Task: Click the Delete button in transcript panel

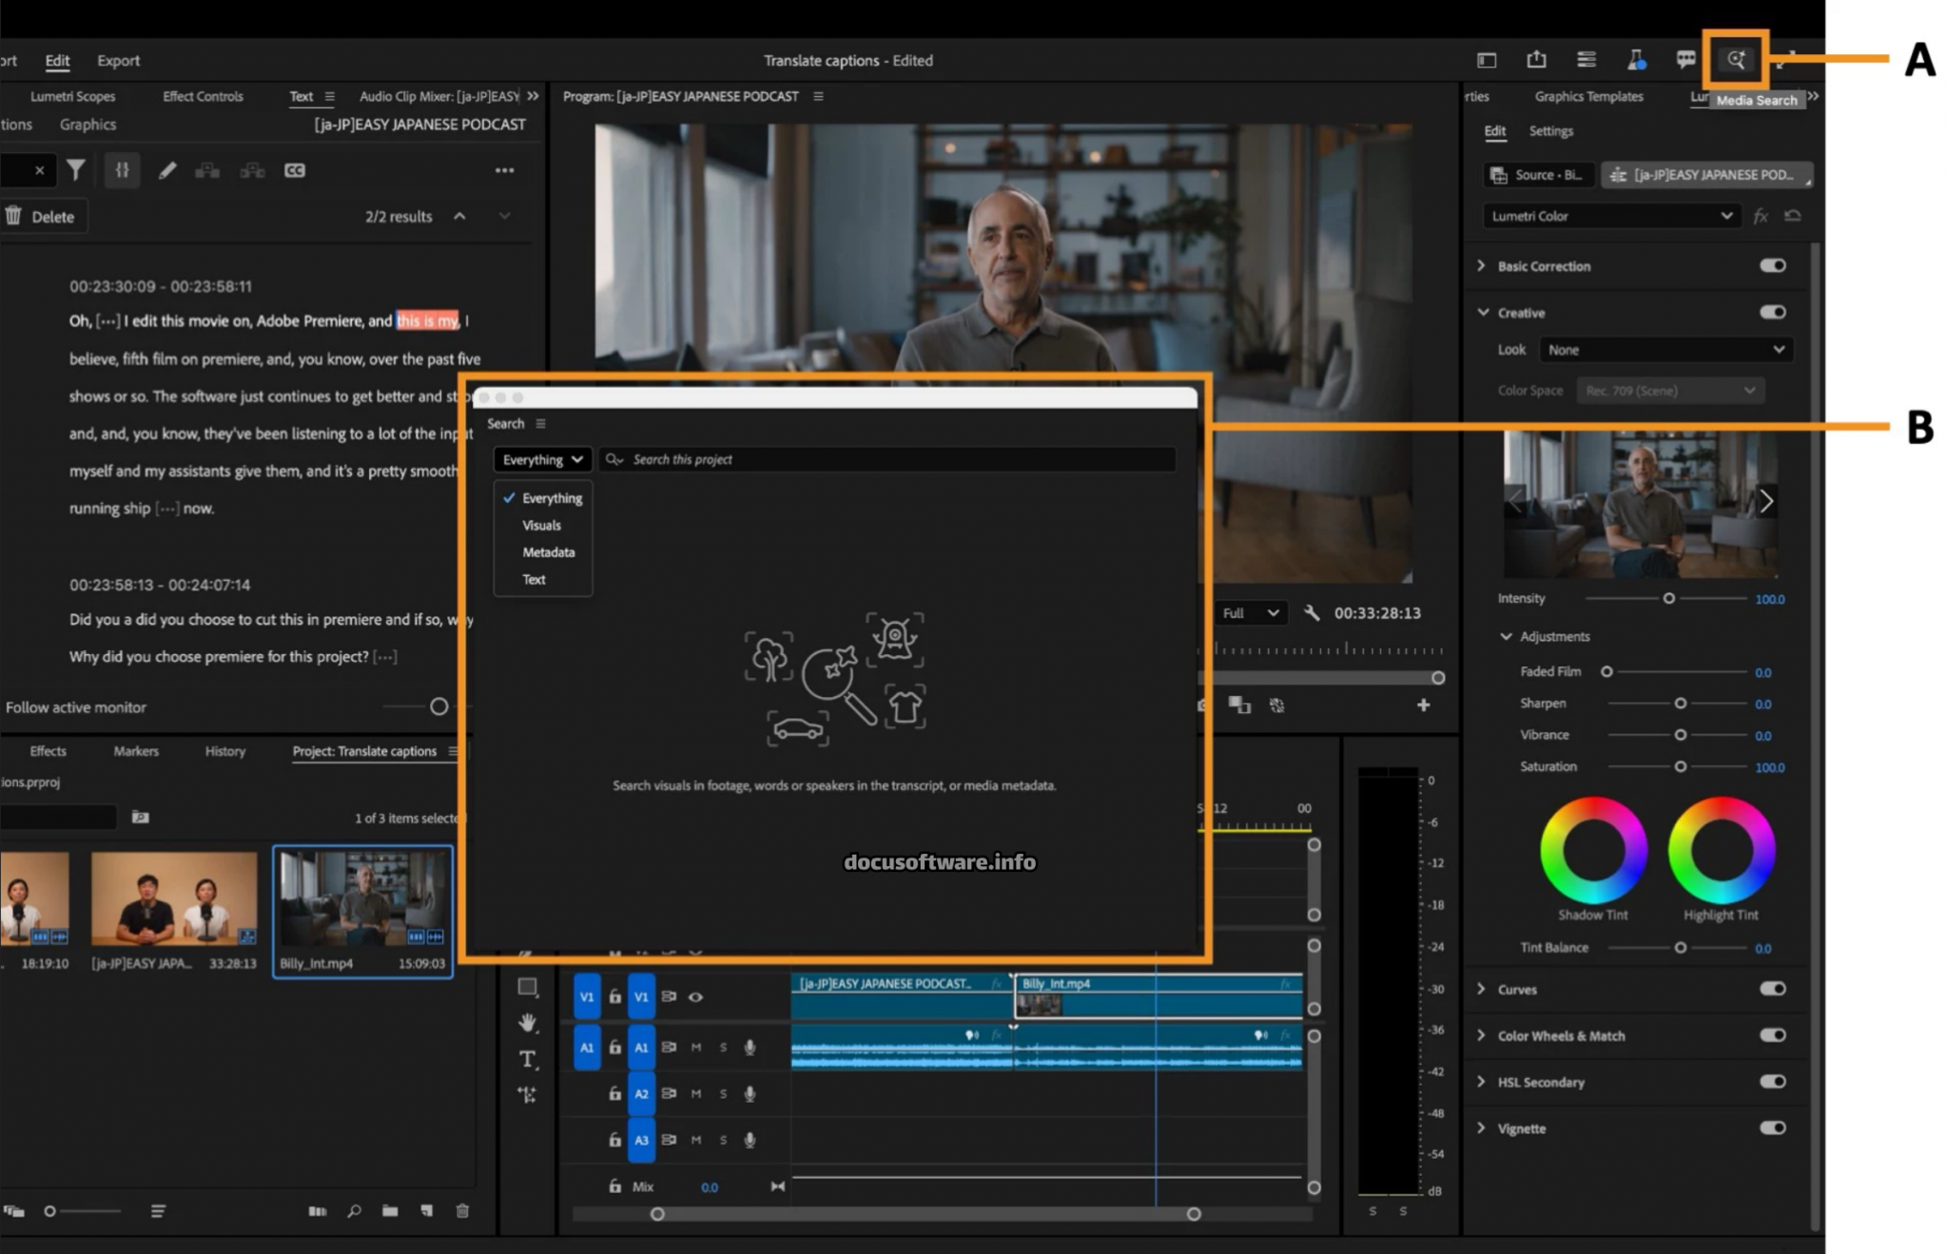Action: click(x=44, y=216)
